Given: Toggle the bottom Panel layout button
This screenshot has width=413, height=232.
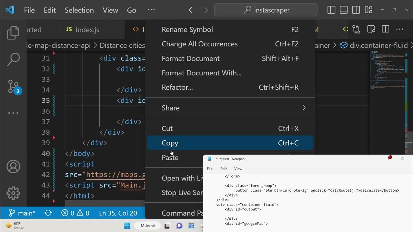Looking at the screenshot, I should click(344, 10).
